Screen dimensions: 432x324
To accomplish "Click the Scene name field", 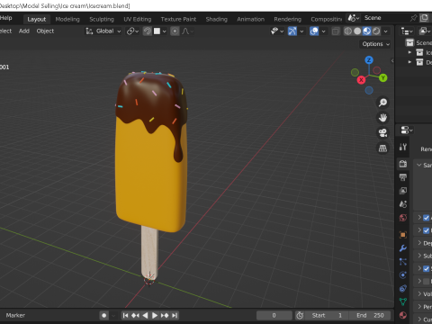I will [x=384, y=18].
